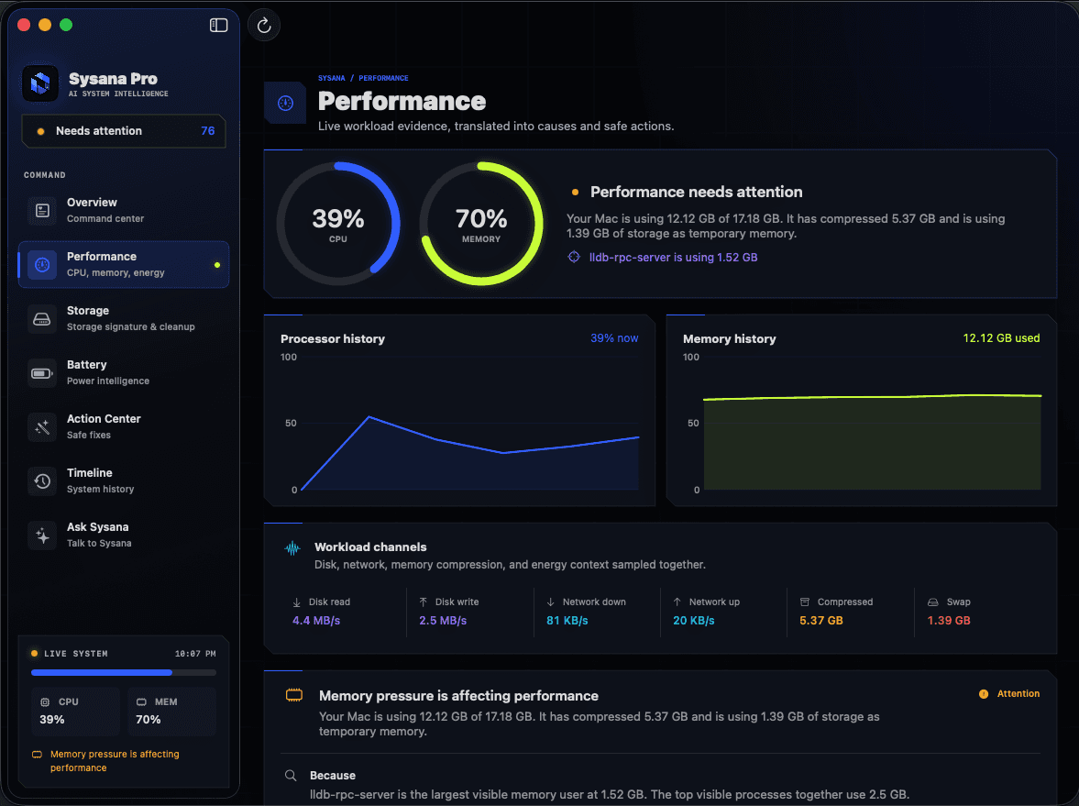Open the Battery icon in sidebar
Screen dimensions: 1079x806
pyautogui.click(x=42, y=373)
